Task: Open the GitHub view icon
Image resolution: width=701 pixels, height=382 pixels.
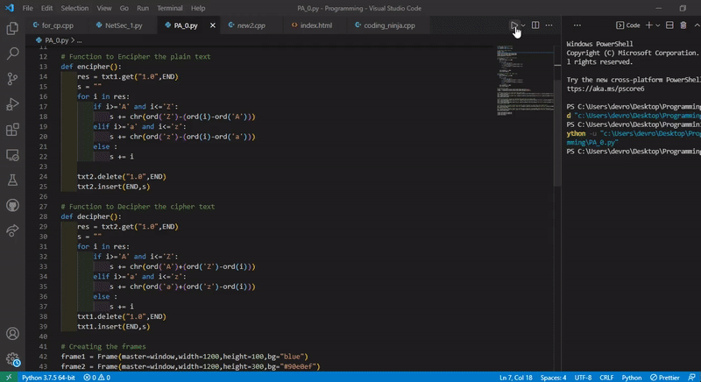Action: coord(12,206)
